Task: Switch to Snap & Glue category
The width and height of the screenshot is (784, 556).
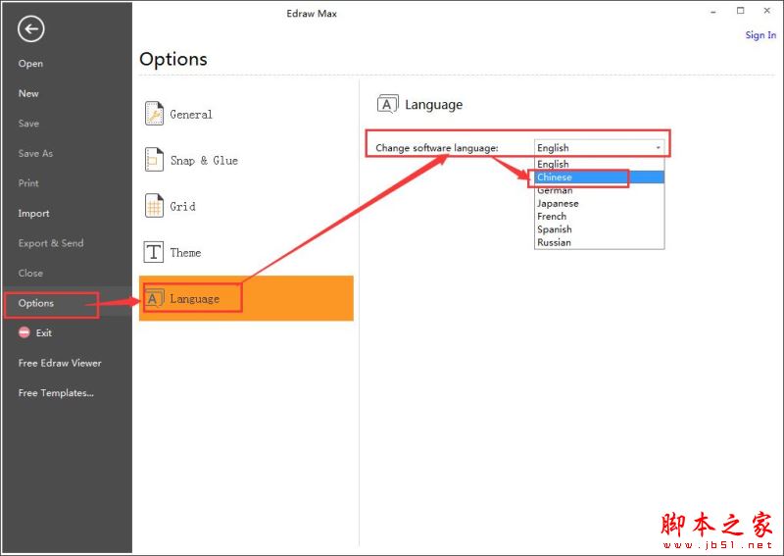Action: (x=246, y=160)
